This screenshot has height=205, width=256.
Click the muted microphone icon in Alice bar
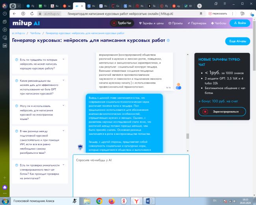click(x=74, y=201)
